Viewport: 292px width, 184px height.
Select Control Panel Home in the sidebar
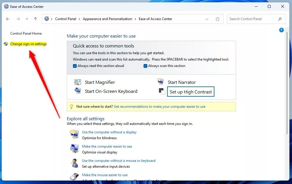click(26, 33)
